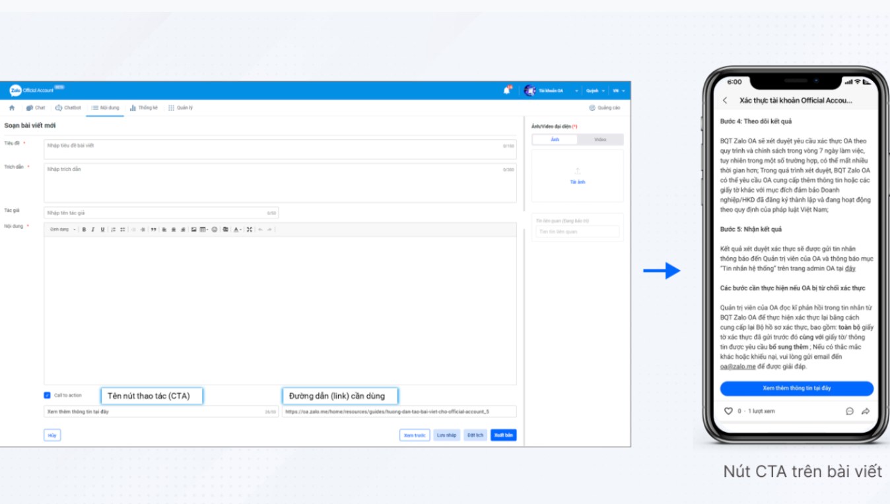Open the VN language dropdown
This screenshot has width=890, height=504.
[619, 91]
